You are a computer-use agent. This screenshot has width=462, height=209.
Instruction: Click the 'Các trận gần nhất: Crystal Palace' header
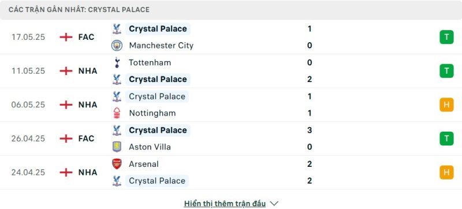pos(79,10)
